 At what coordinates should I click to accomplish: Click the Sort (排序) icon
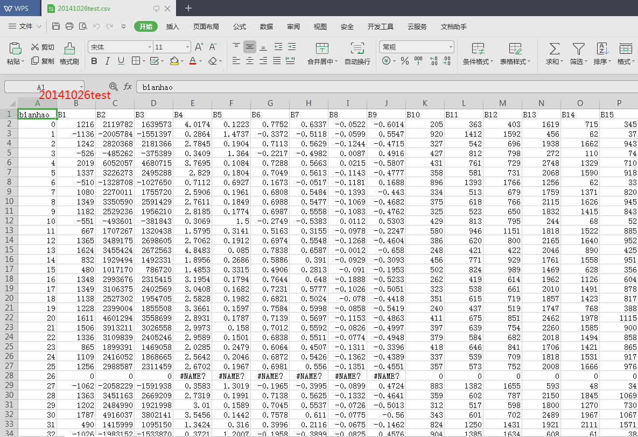(x=602, y=49)
